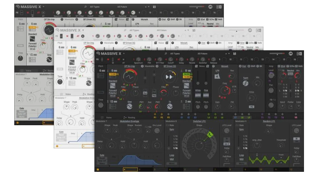This screenshot has width=323, height=174.
Task: Select the Verb effect tab in dark window
Action: tap(301, 66)
